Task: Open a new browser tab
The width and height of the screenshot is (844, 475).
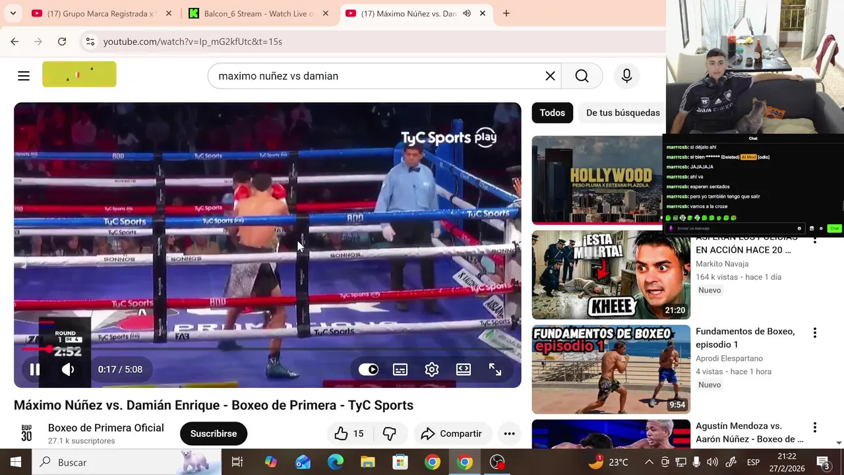Action: click(x=506, y=13)
